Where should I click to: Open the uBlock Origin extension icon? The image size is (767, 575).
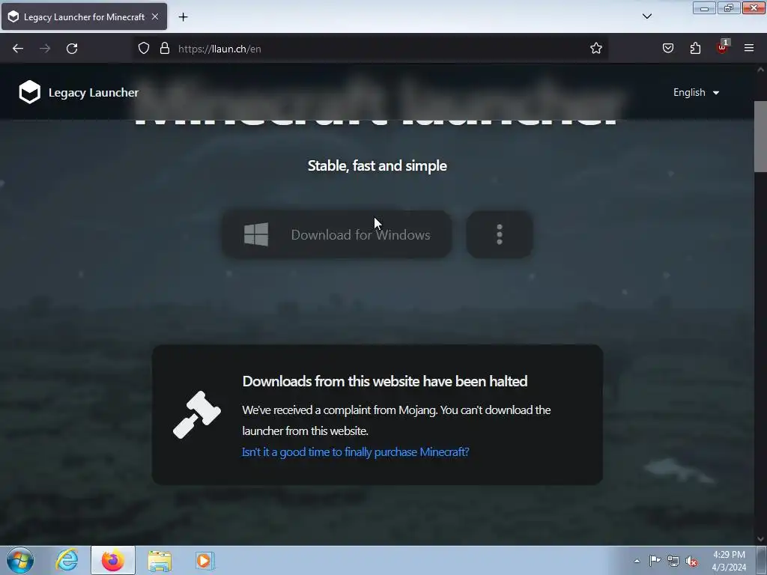click(x=722, y=47)
